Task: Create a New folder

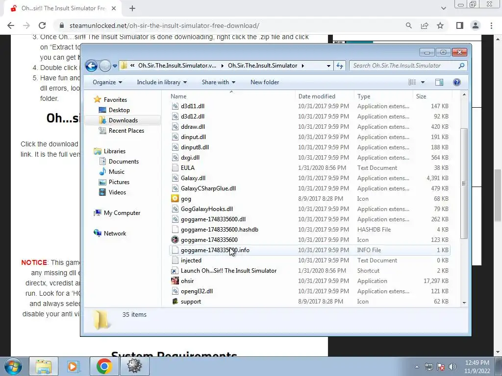Action: (x=264, y=82)
